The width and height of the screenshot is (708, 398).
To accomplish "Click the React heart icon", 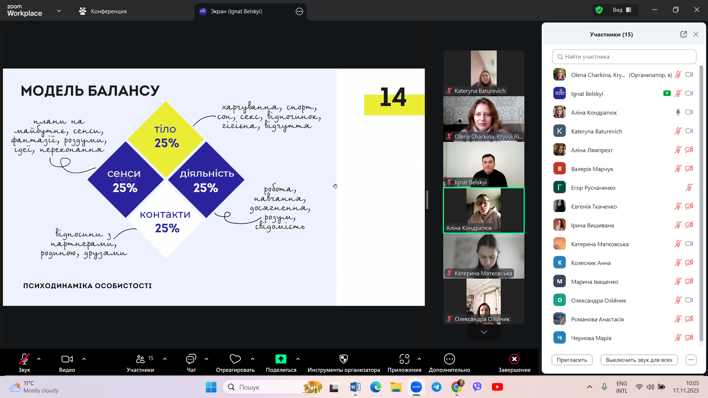I will (x=235, y=359).
